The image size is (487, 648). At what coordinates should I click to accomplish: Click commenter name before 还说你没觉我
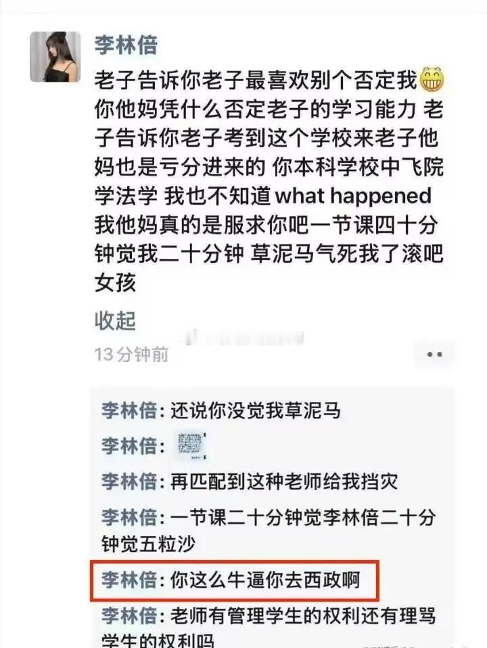pos(129,410)
